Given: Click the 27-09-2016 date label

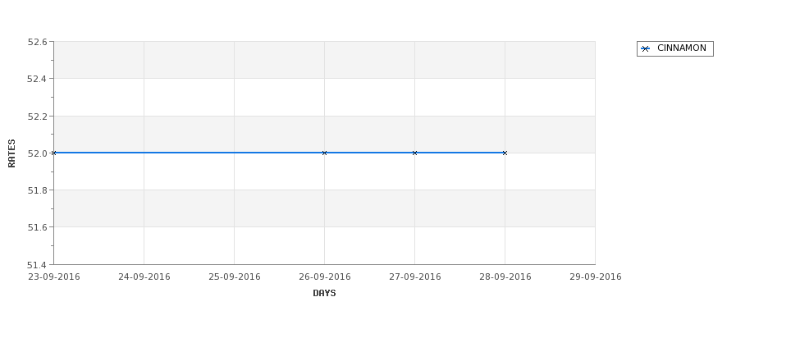Looking at the screenshot, I should click(x=415, y=277).
